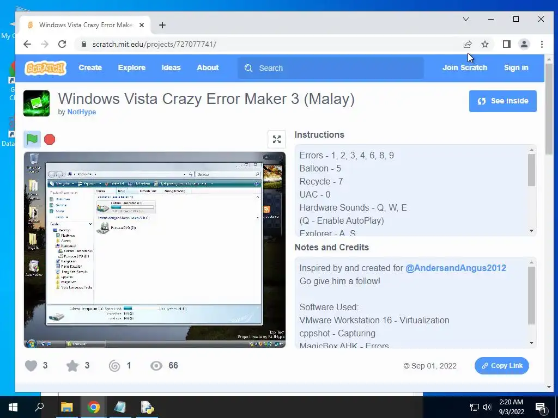Click the star favorite icon
Image resolution: width=558 pixels, height=418 pixels.
coord(72,365)
